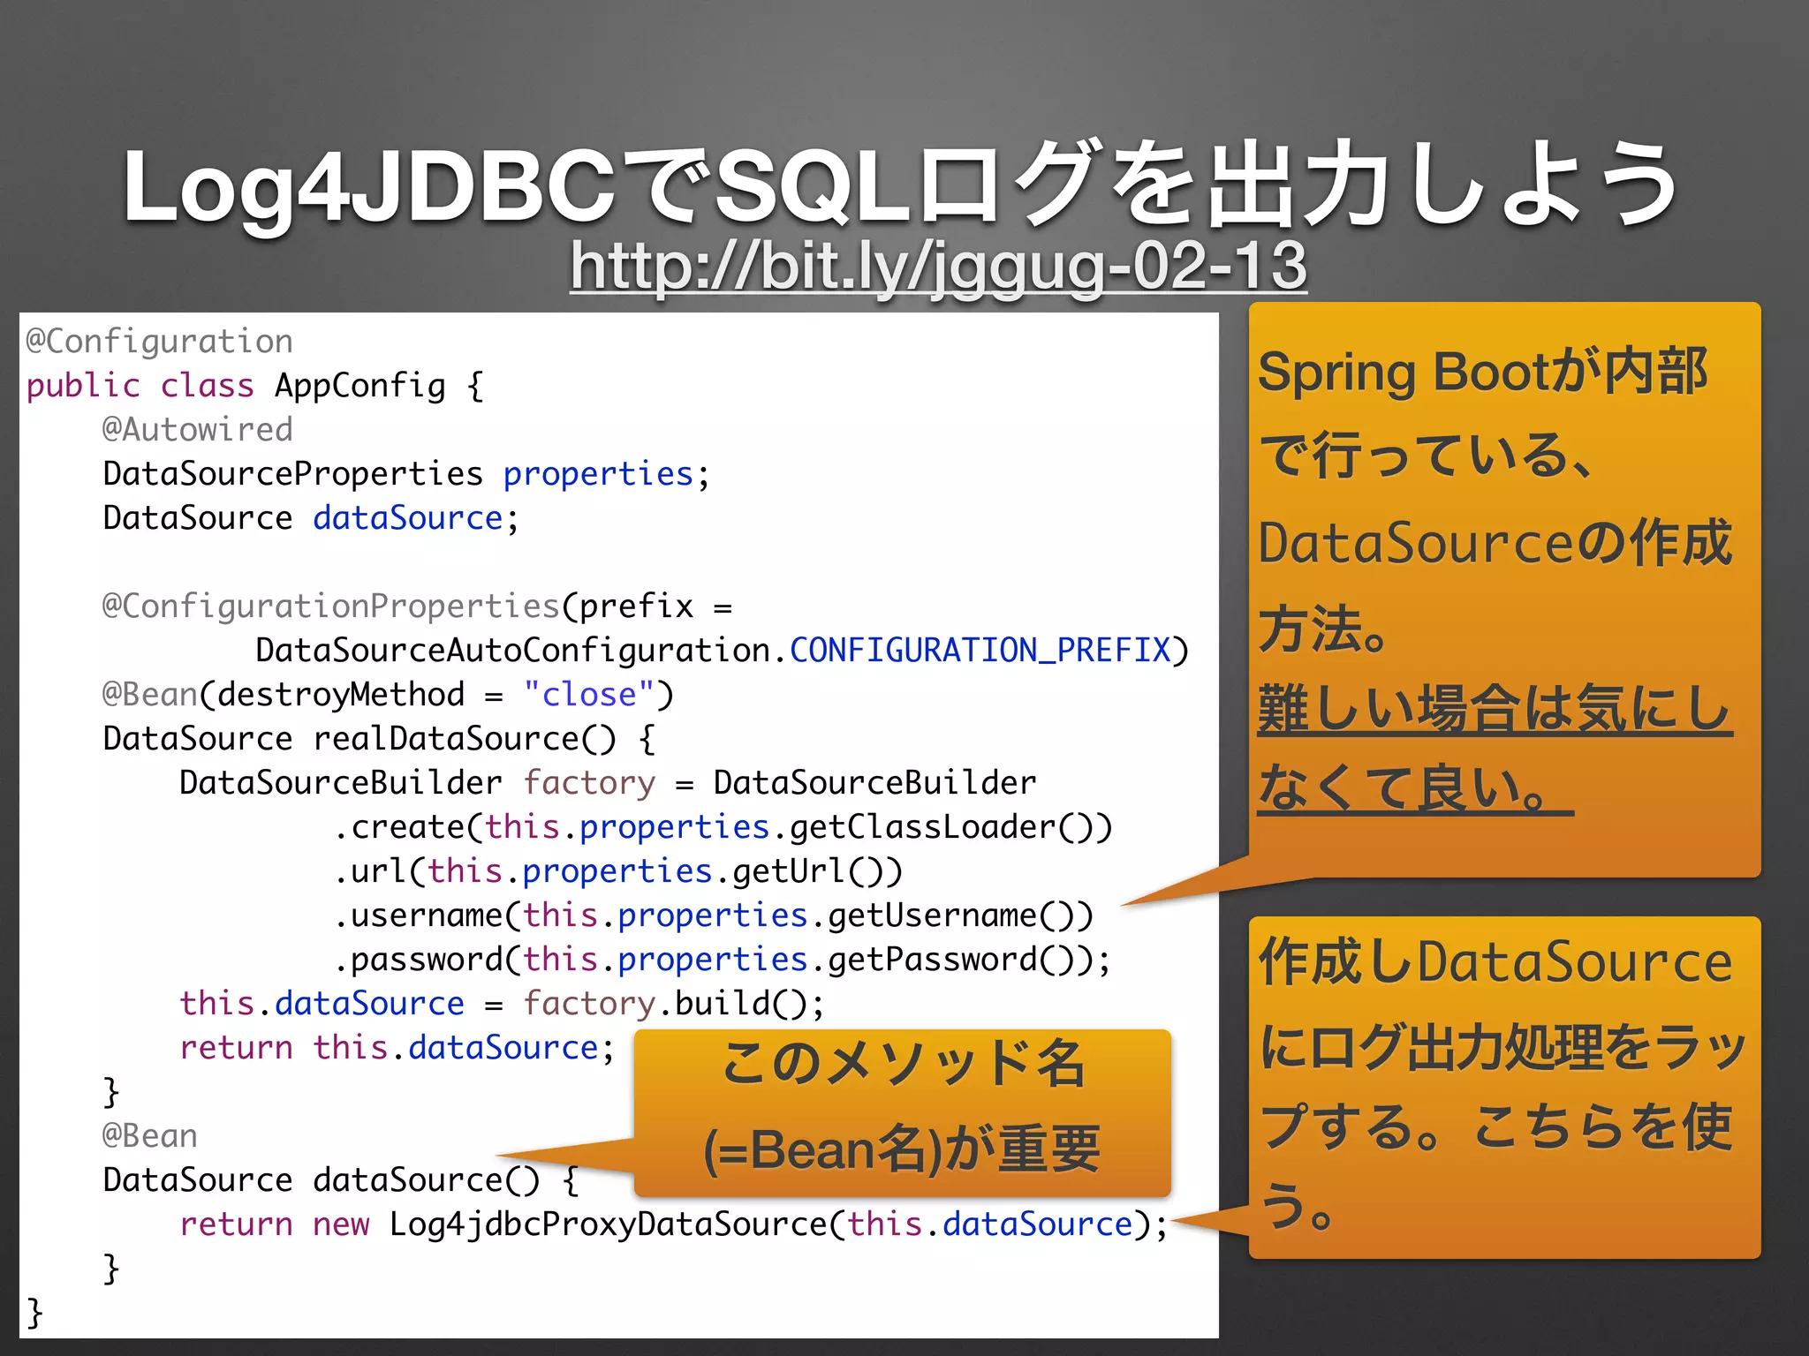Click the @Autowired annotation
Image resolution: width=1809 pixels, height=1356 pixels.
tap(197, 430)
